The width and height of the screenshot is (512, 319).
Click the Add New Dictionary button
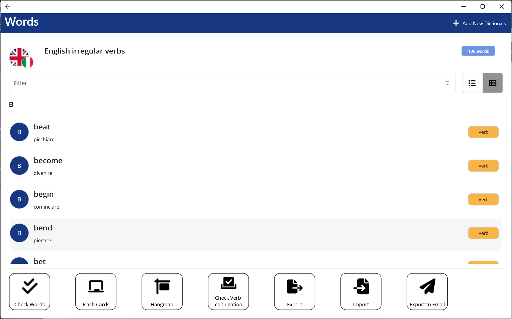pos(479,23)
